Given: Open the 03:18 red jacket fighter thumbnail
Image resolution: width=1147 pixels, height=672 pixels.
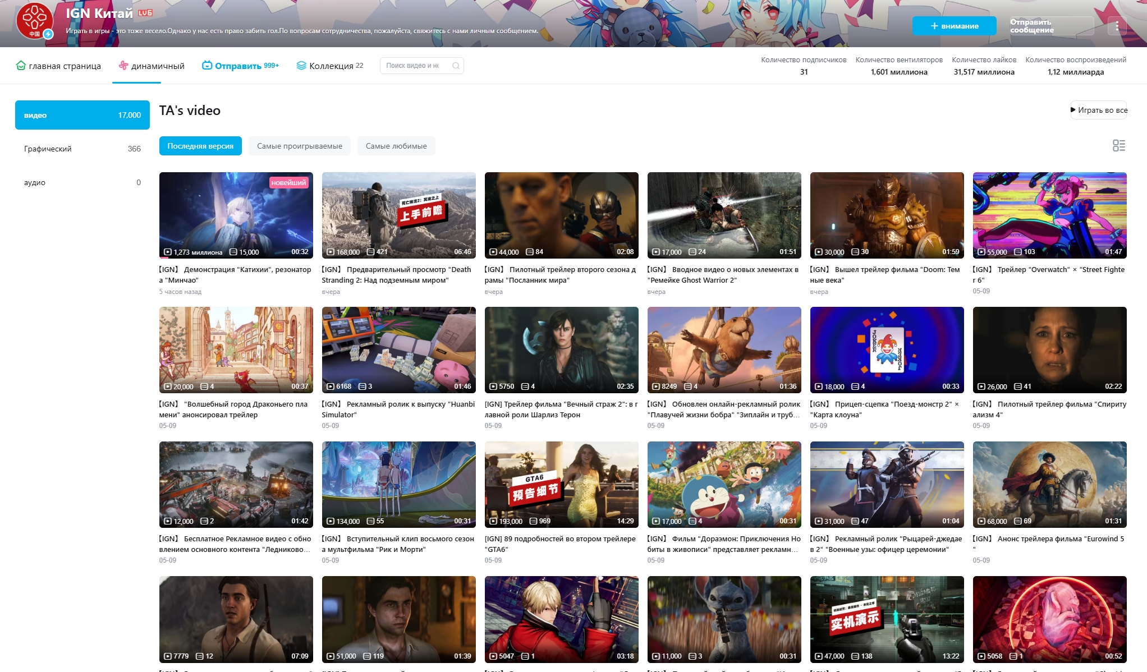Looking at the screenshot, I should pyautogui.click(x=562, y=619).
